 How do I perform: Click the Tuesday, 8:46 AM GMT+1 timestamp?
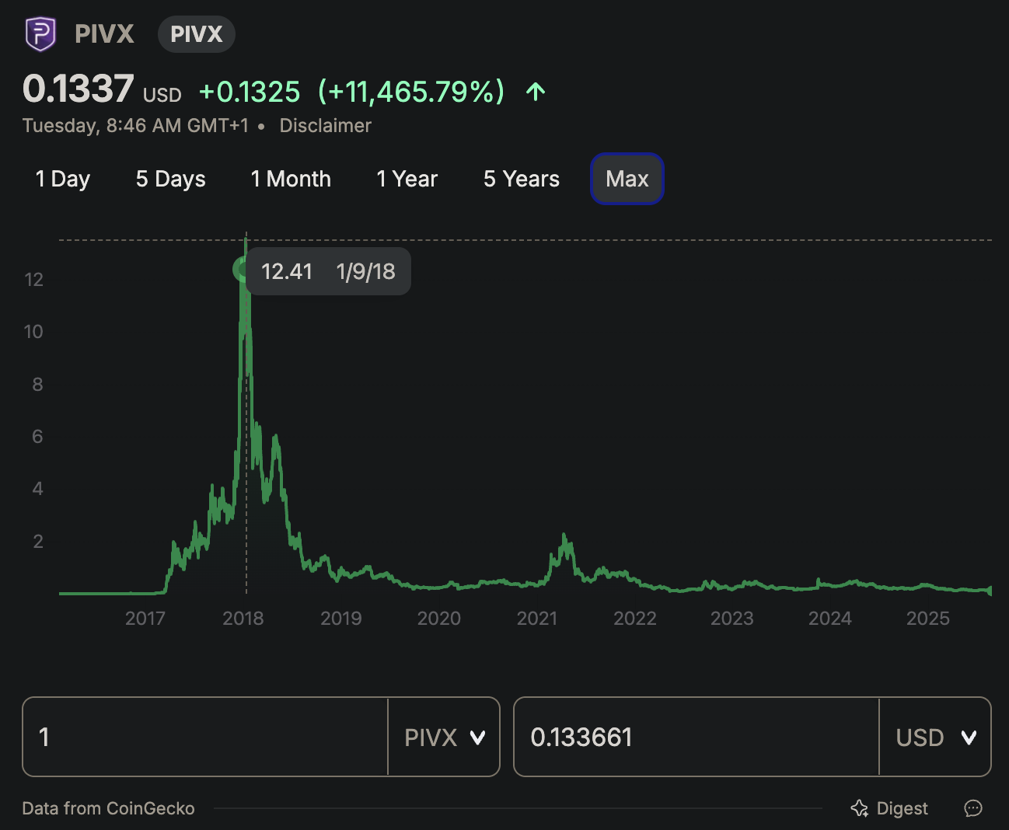pyautogui.click(x=135, y=125)
